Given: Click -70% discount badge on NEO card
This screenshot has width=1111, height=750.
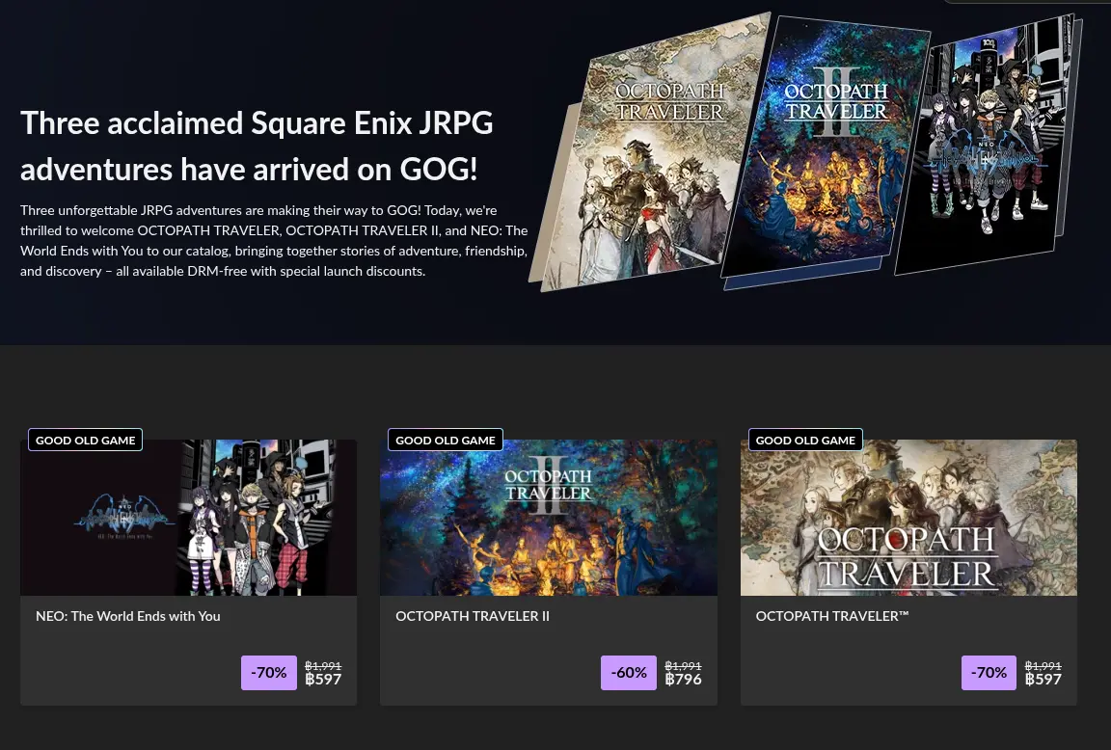Looking at the screenshot, I should coord(268,673).
